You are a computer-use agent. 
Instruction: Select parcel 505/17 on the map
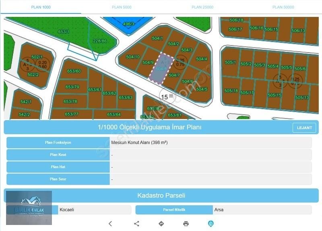click(247, 93)
